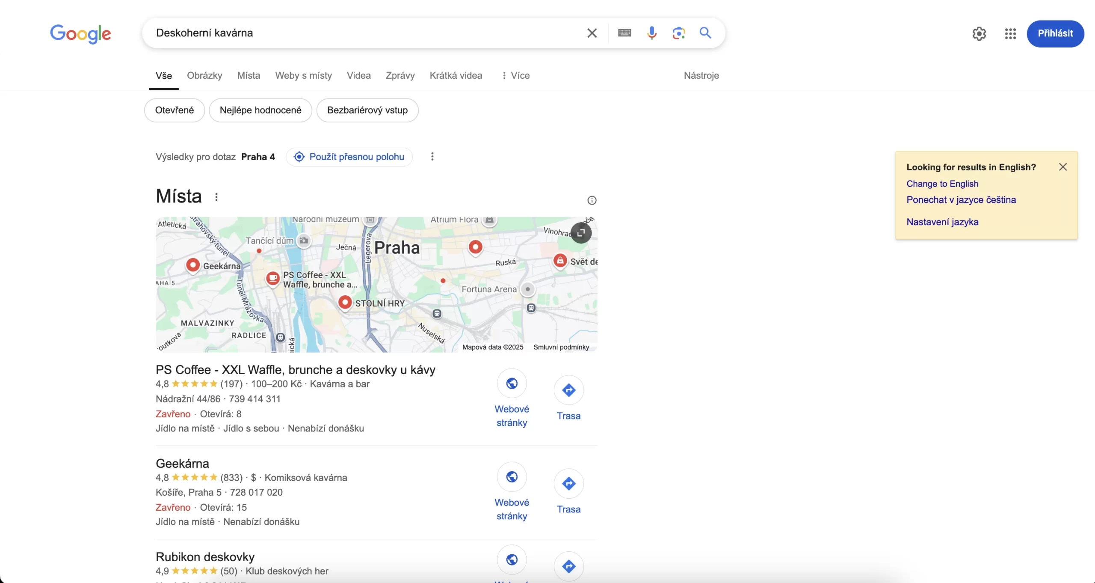1095x583 pixels.
Task: Open location options three-dot menu
Action: point(432,157)
